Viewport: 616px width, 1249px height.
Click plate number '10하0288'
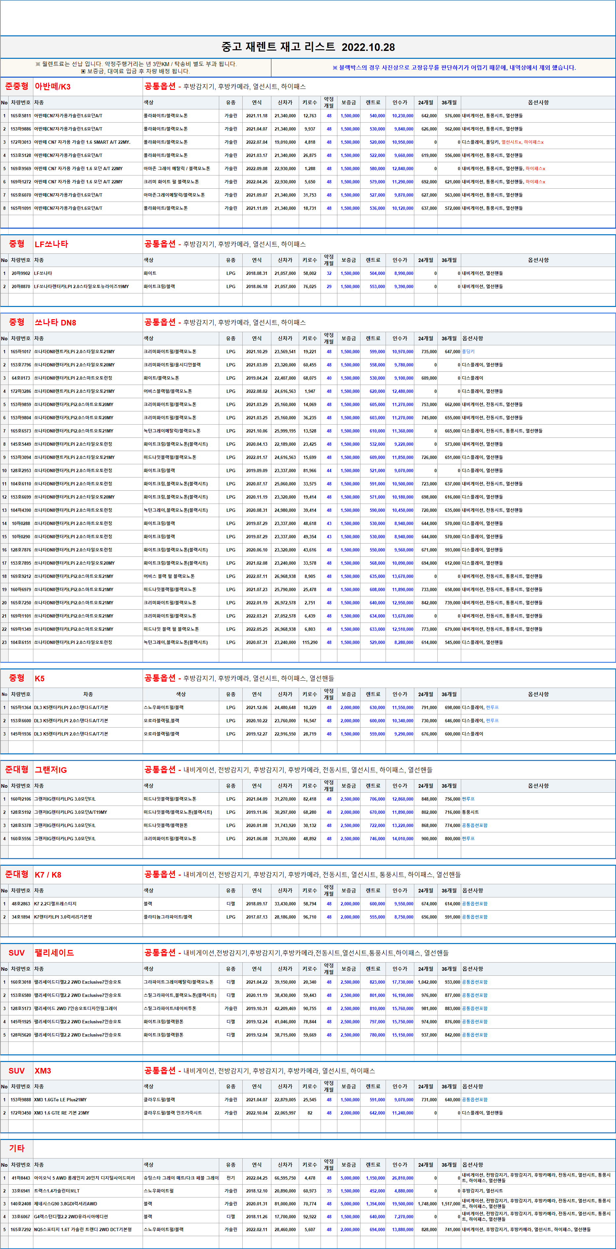click(x=21, y=524)
